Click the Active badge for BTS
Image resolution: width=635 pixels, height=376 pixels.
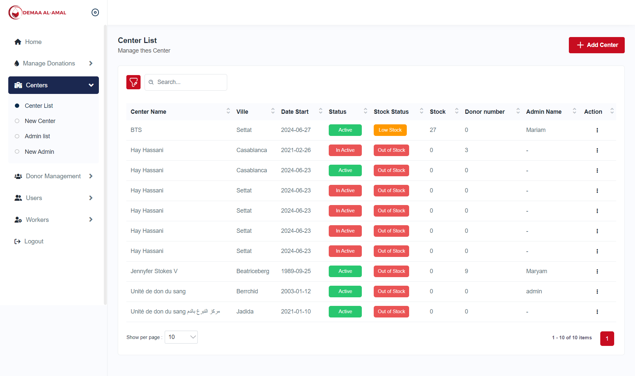(345, 130)
